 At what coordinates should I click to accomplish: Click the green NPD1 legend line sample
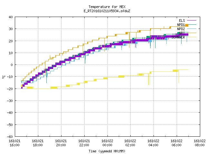(192, 25)
